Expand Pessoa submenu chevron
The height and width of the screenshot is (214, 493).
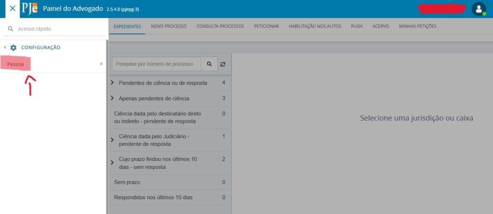[x=101, y=64]
